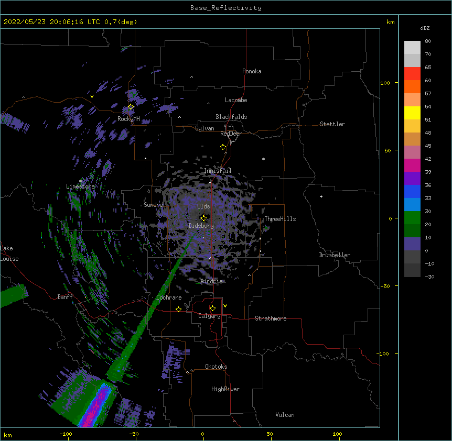
Task: Pick the magenta swatch in the dBZ legend
Action: click(x=412, y=165)
